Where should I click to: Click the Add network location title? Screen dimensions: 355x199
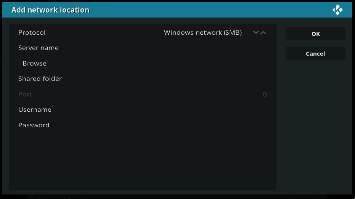click(50, 10)
